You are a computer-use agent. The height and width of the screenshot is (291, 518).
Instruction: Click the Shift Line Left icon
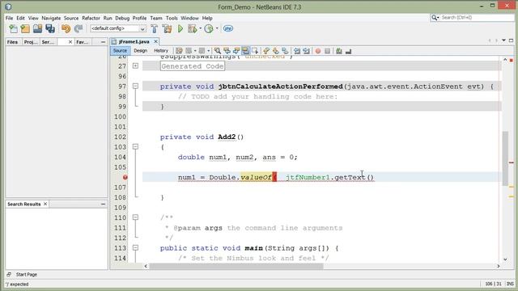297,51
